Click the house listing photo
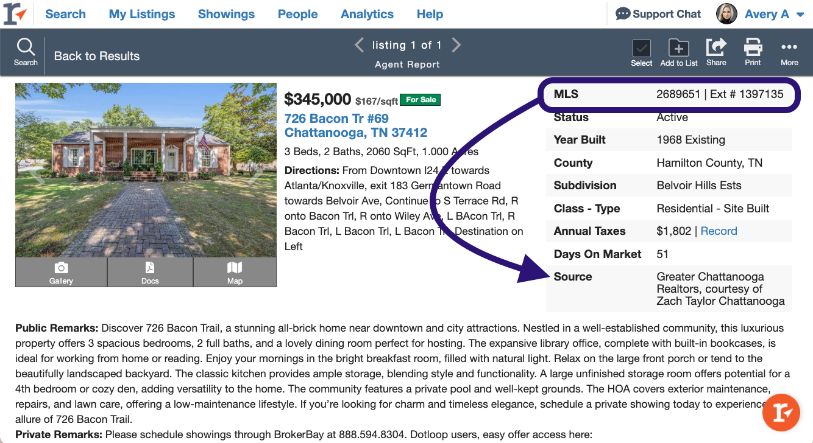 tap(146, 170)
